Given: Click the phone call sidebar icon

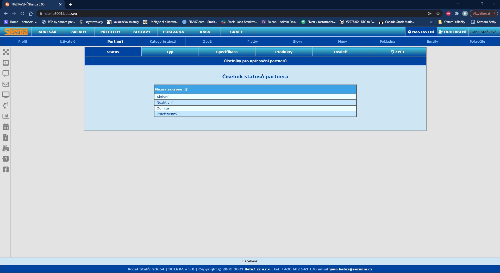Looking at the screenshot, I should tap(6, 105).
